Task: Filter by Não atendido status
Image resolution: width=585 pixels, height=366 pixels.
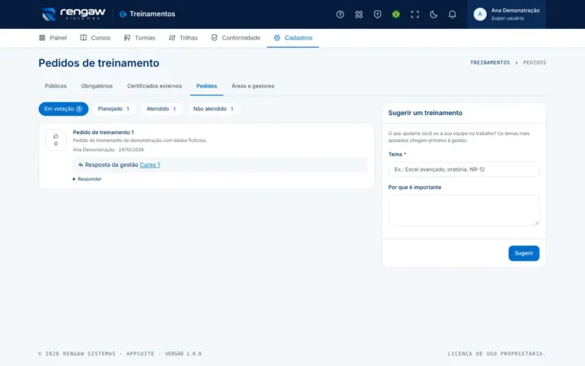Action: click(x=213, y=109)
